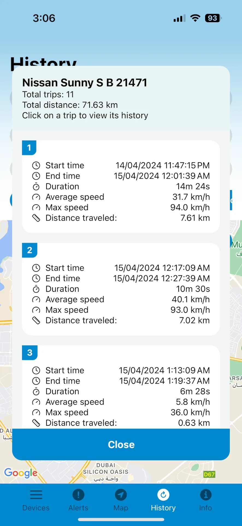The width and height of the screenshot is (242, 526).
Task: Switch to the Devices tab label
Action: [36, 508]
